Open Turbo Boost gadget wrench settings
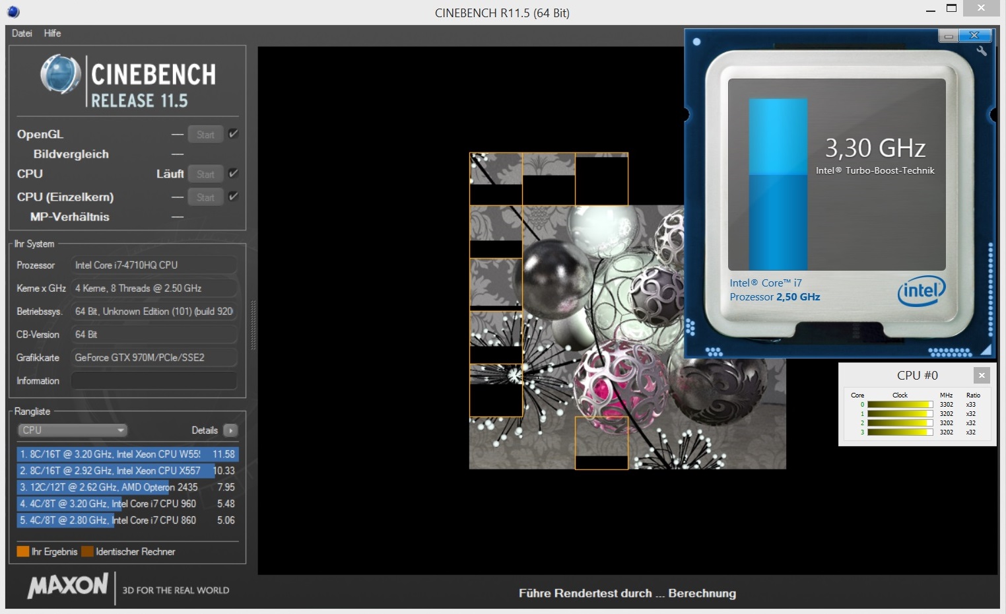This screenshot has width=1006, height=614. click(982, 51)
